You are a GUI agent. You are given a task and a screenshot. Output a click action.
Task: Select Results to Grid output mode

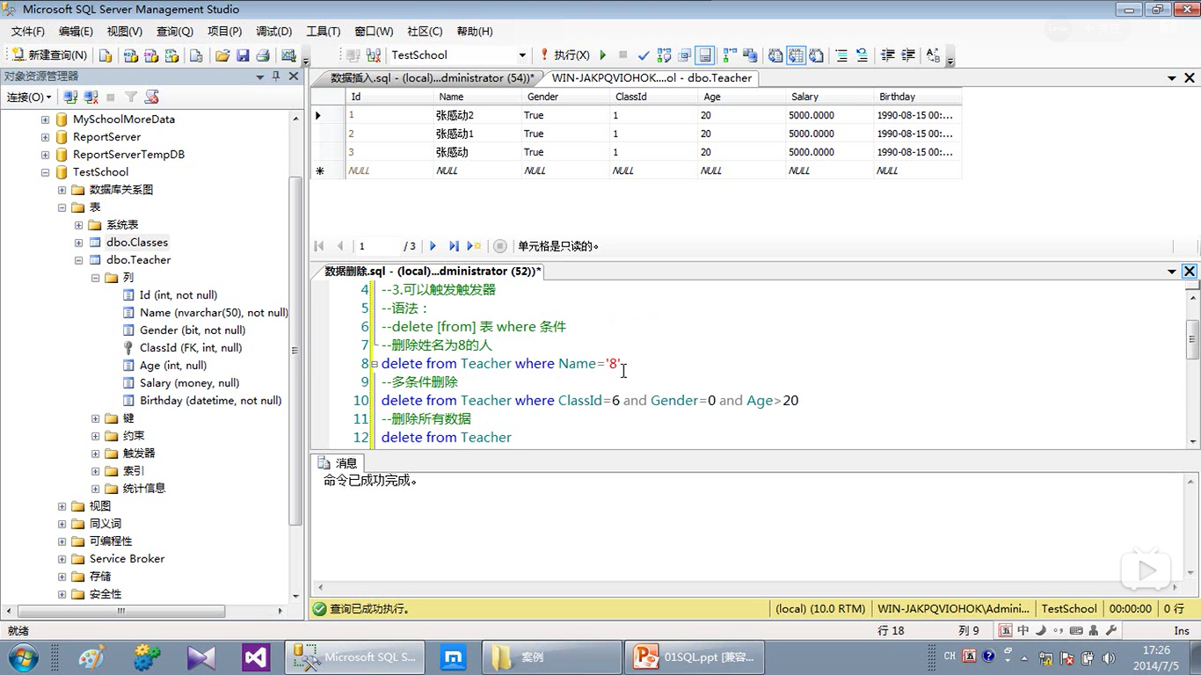pyautogui.click(x=796, y=54)
